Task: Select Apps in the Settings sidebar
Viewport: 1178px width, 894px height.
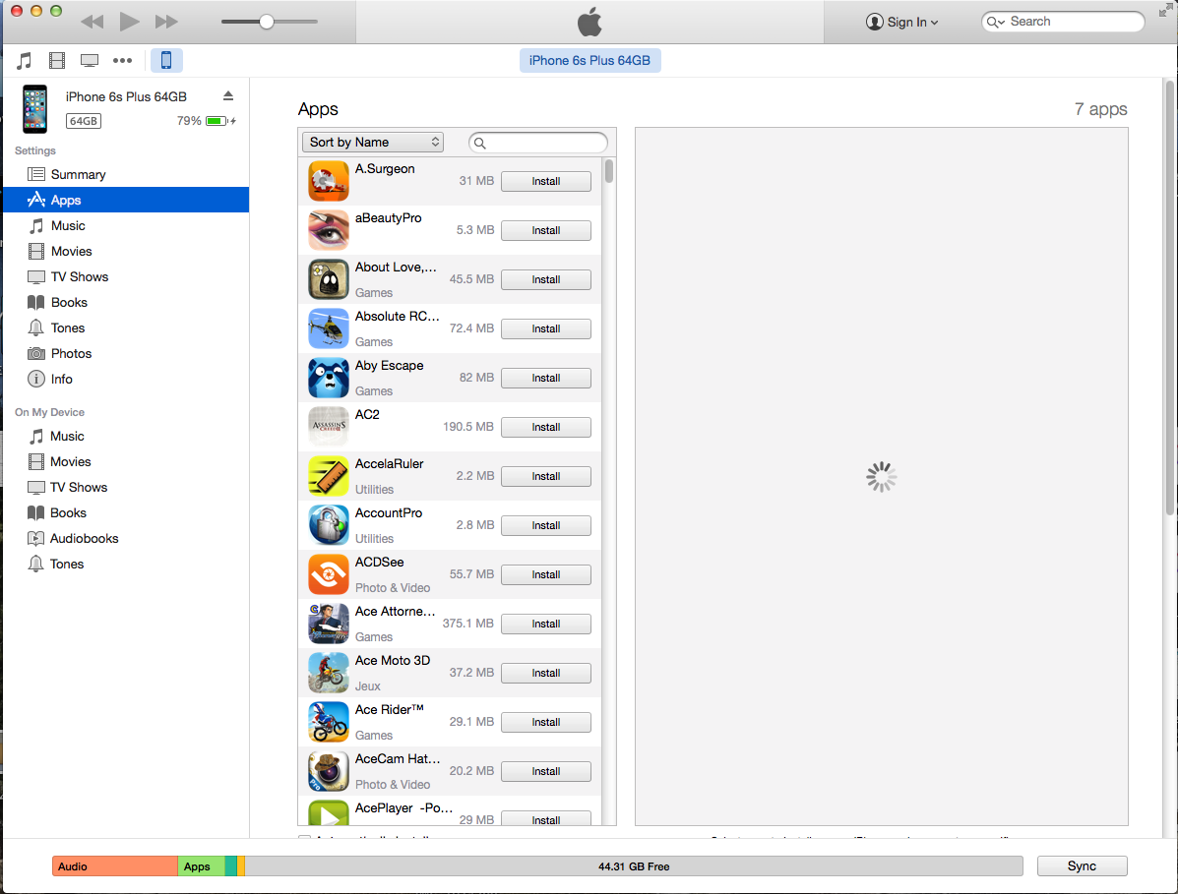Action: 126,200
